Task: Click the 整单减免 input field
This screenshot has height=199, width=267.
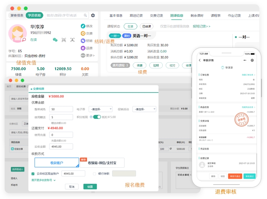Action: click(x=61, y=109)
